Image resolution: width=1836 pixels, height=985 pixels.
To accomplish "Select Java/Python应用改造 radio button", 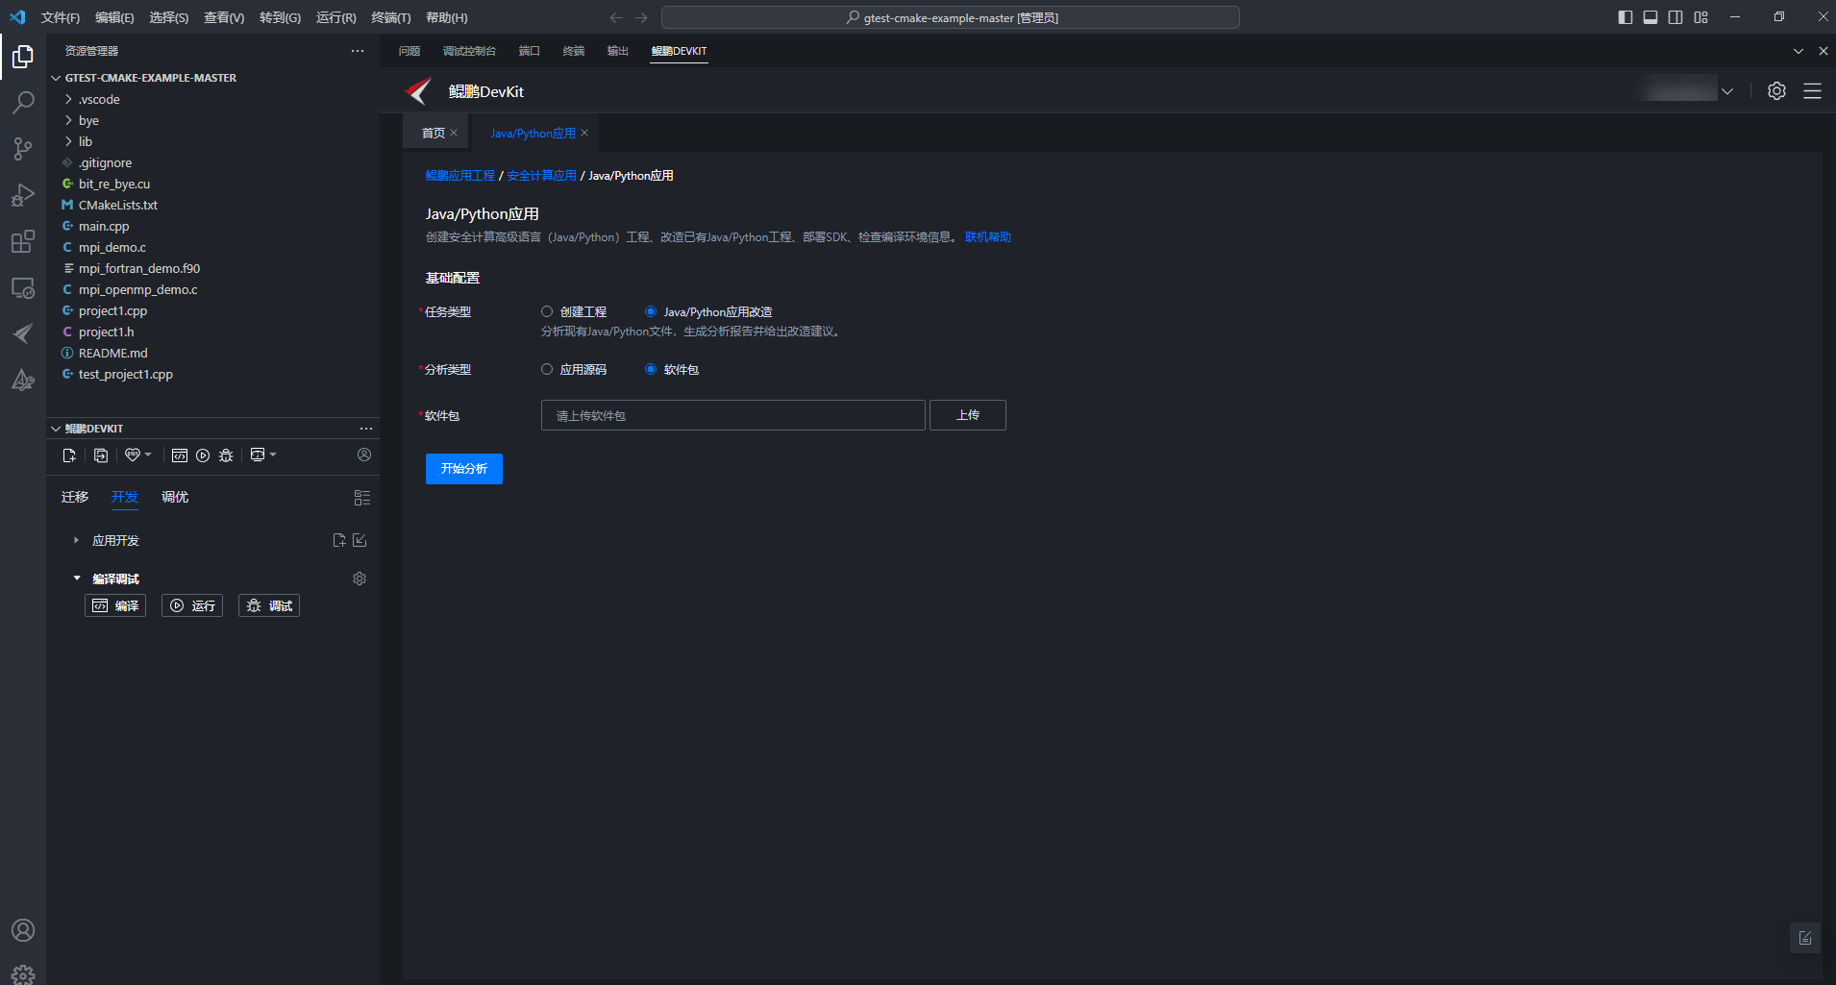I will (x=651, y=311).
